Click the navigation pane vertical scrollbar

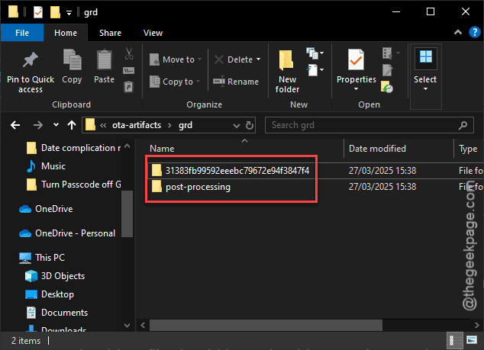(127, 214)
